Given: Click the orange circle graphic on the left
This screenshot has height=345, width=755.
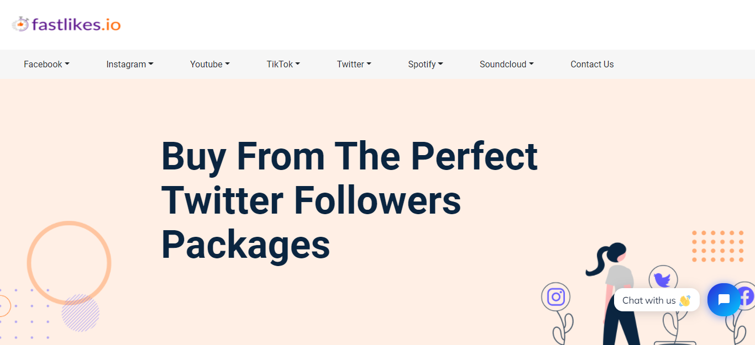Looking at the screenshot, I should point(69,262).
